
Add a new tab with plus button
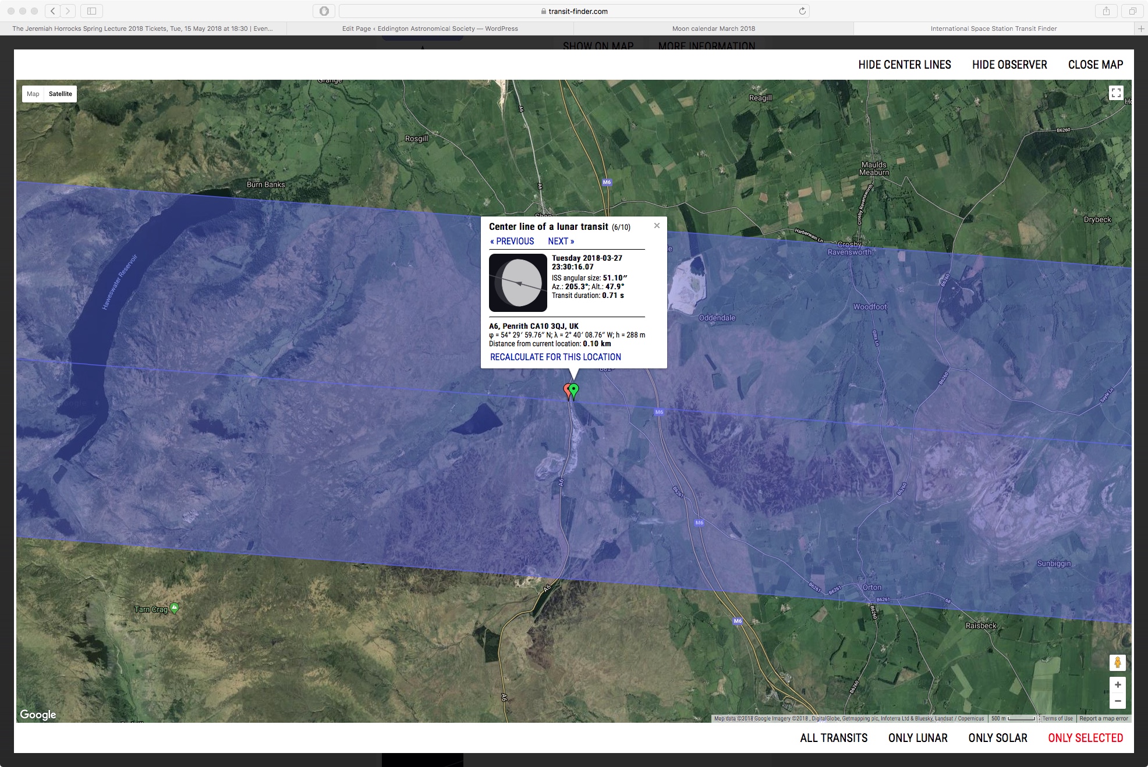pyautogui.click(x=1141, y=29)
